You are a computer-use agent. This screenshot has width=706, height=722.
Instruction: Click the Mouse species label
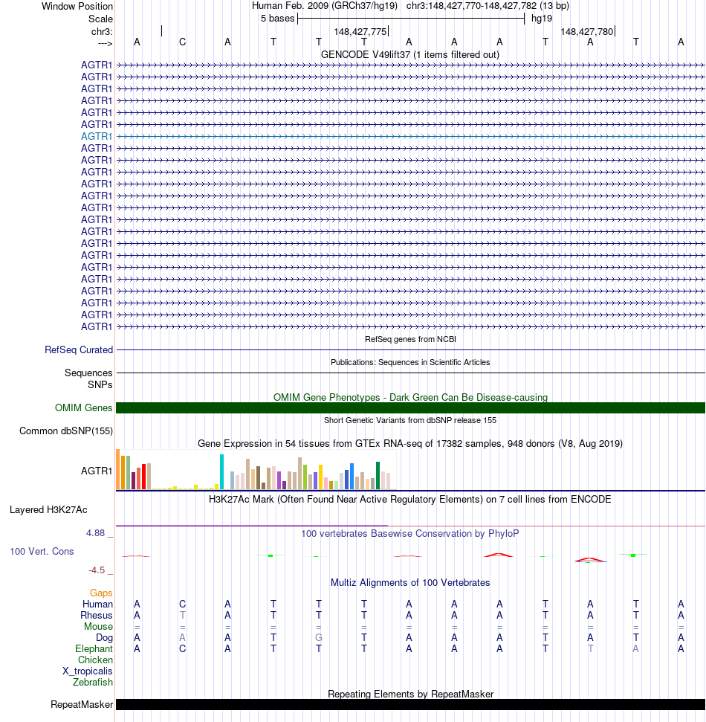[98, 627]
